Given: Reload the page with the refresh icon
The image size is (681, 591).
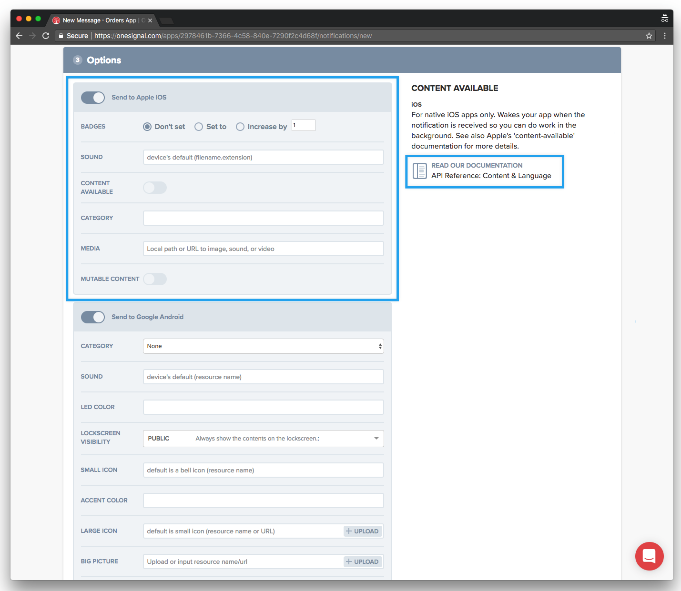Looking at the screenshot, I should pos(46,36).
